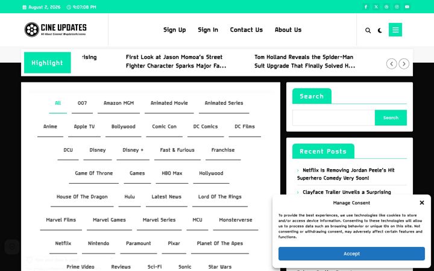Click inside the sidebar search field
The height and width of the screenshot is (271, 434).
333,118
